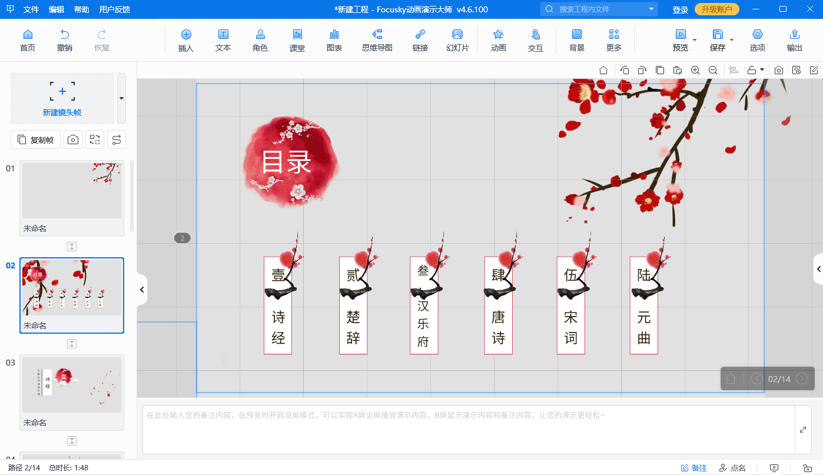The width and height of the screenshot is (823, 475).
Task: Expand the notes box to full size
Action: coord(803,430)
